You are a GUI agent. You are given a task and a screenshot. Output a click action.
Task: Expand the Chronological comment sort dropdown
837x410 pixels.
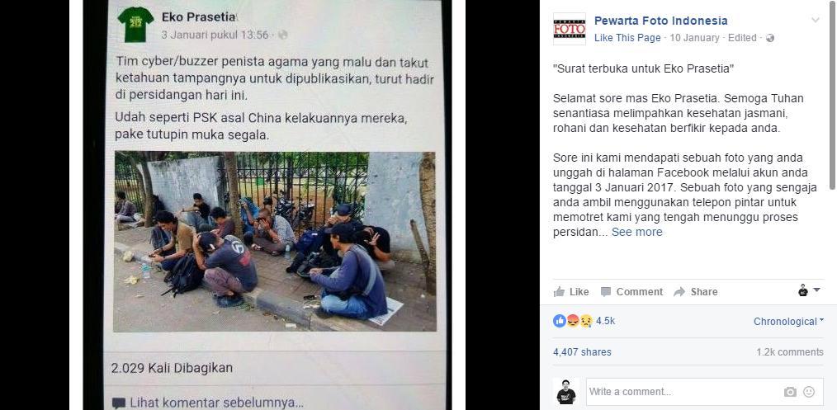point(788,322)
